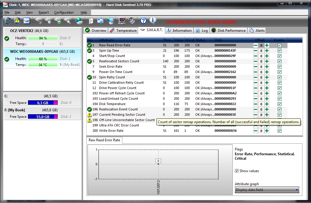Click the blue Refresh arrows toolbar icon

(x=8, y=21)
